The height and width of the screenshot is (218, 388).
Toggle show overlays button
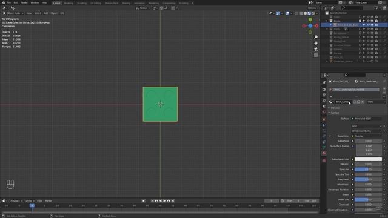(x=287, y=13)
